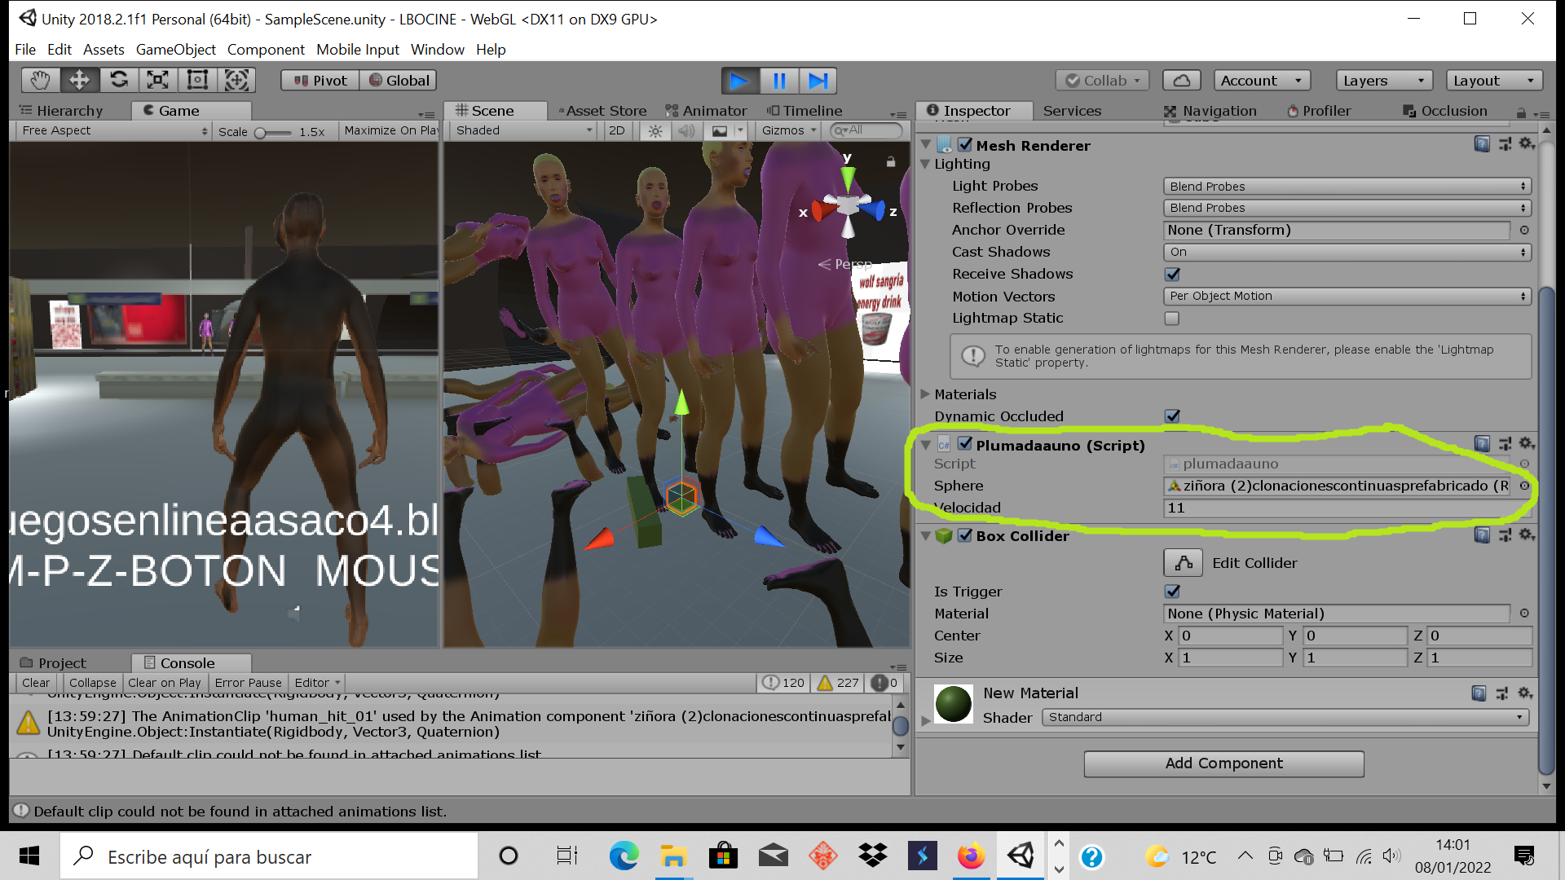Viewport: 1565px width, 880px height.
Task: Toggle scene lighting sun icon
Action: click(655, 130)
